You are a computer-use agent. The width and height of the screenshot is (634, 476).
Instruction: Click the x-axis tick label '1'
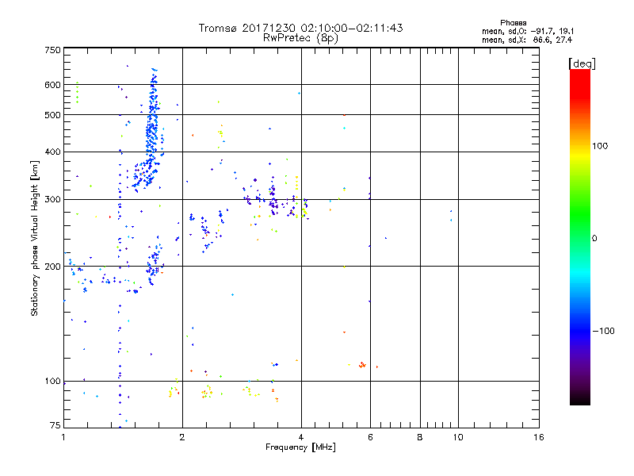pyautogui.click(x=63, y=437)
